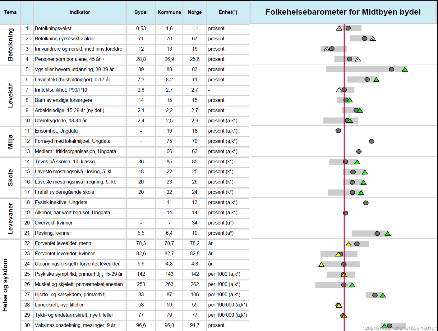Select the Befolkning theme label
This screenshot has width=438, height=331.
click(x=11, y=44)
